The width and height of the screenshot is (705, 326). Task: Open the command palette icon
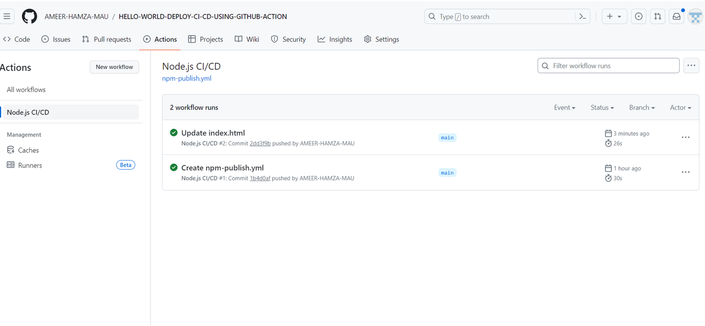pos(582,17)
